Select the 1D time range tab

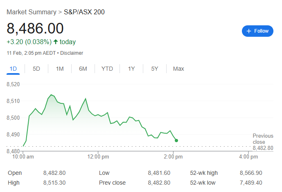click(x=13, y=69)
